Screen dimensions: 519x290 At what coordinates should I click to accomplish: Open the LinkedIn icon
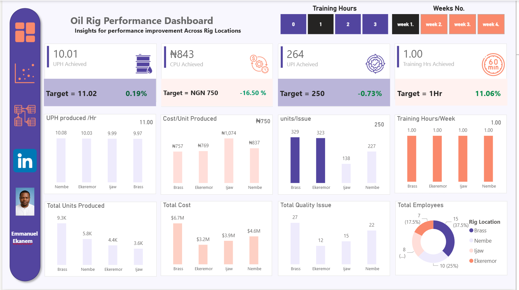point(25,161)
